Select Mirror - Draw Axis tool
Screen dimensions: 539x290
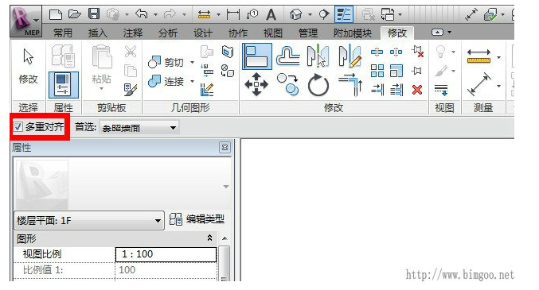coord(350,56)
